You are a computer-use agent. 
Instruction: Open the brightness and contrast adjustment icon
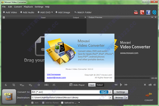(39, 85)
